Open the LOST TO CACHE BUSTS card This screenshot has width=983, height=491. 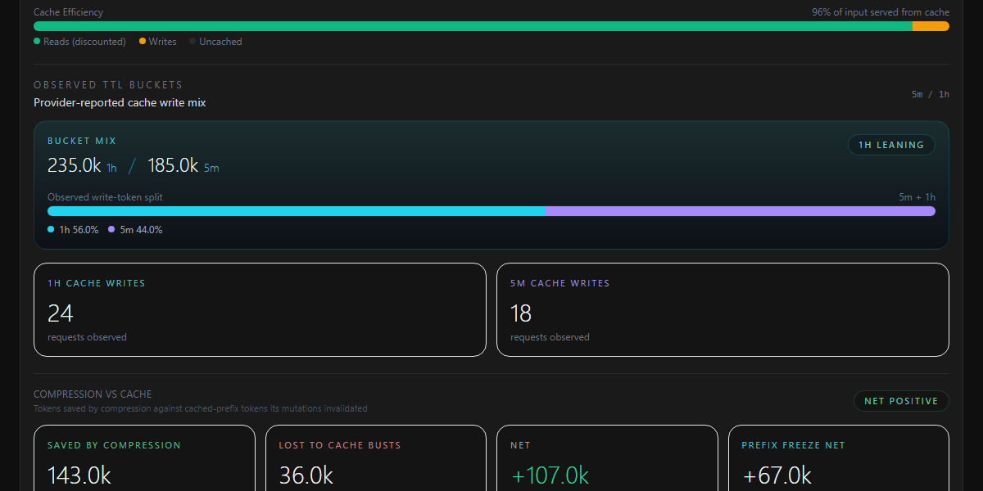coord(376,458)
